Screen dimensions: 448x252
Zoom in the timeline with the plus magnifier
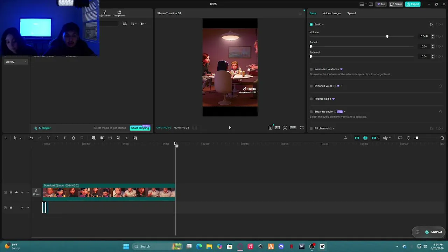coord(442,138)
